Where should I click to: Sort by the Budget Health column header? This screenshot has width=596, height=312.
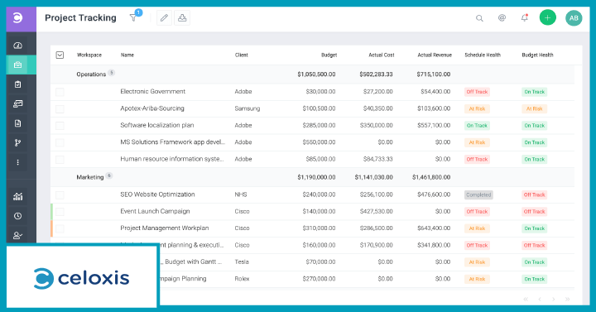click(537, 55)
